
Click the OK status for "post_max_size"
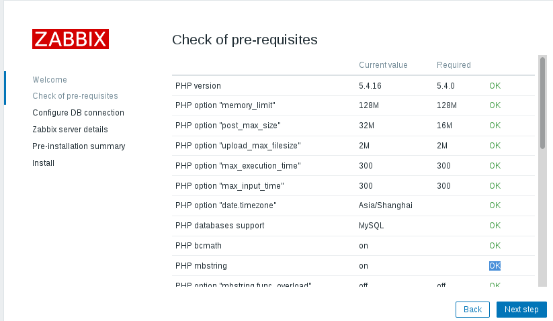pos(495,126)
